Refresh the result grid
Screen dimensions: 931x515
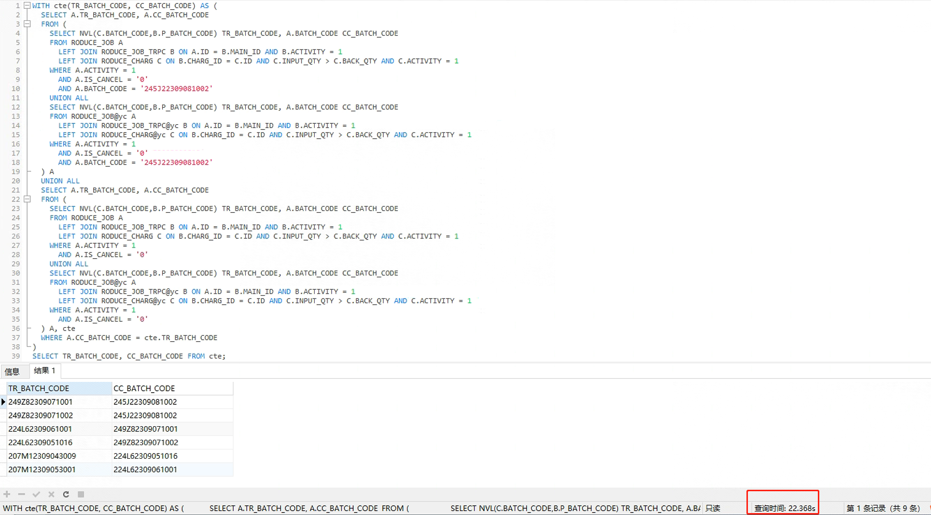(x=66, y=494)
